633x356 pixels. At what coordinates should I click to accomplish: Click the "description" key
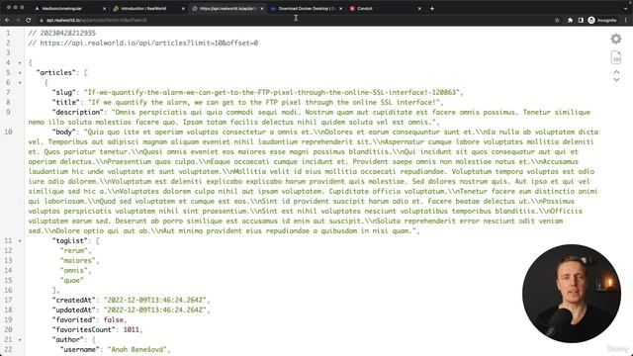[78, 112]
